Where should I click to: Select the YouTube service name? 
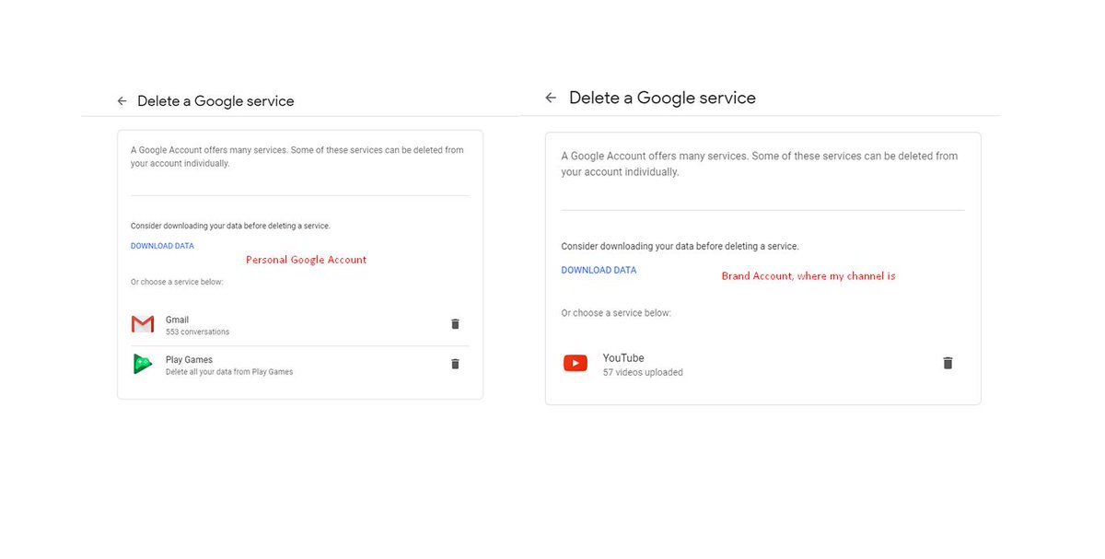click(x=623, y=357)
